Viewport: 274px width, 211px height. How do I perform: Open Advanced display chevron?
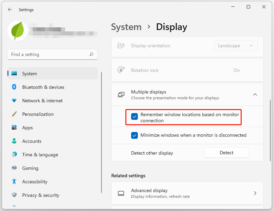click(255, 193)
